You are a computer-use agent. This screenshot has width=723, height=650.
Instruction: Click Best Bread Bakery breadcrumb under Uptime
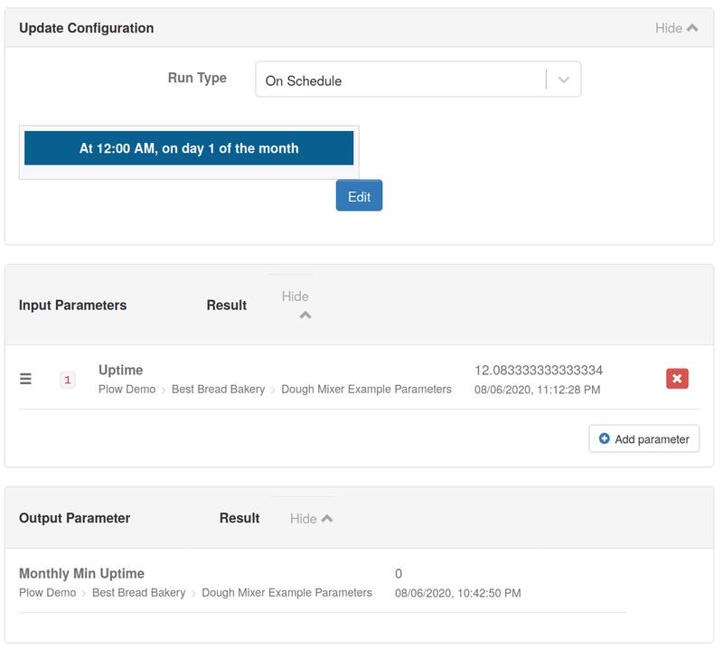click(218, 390)
